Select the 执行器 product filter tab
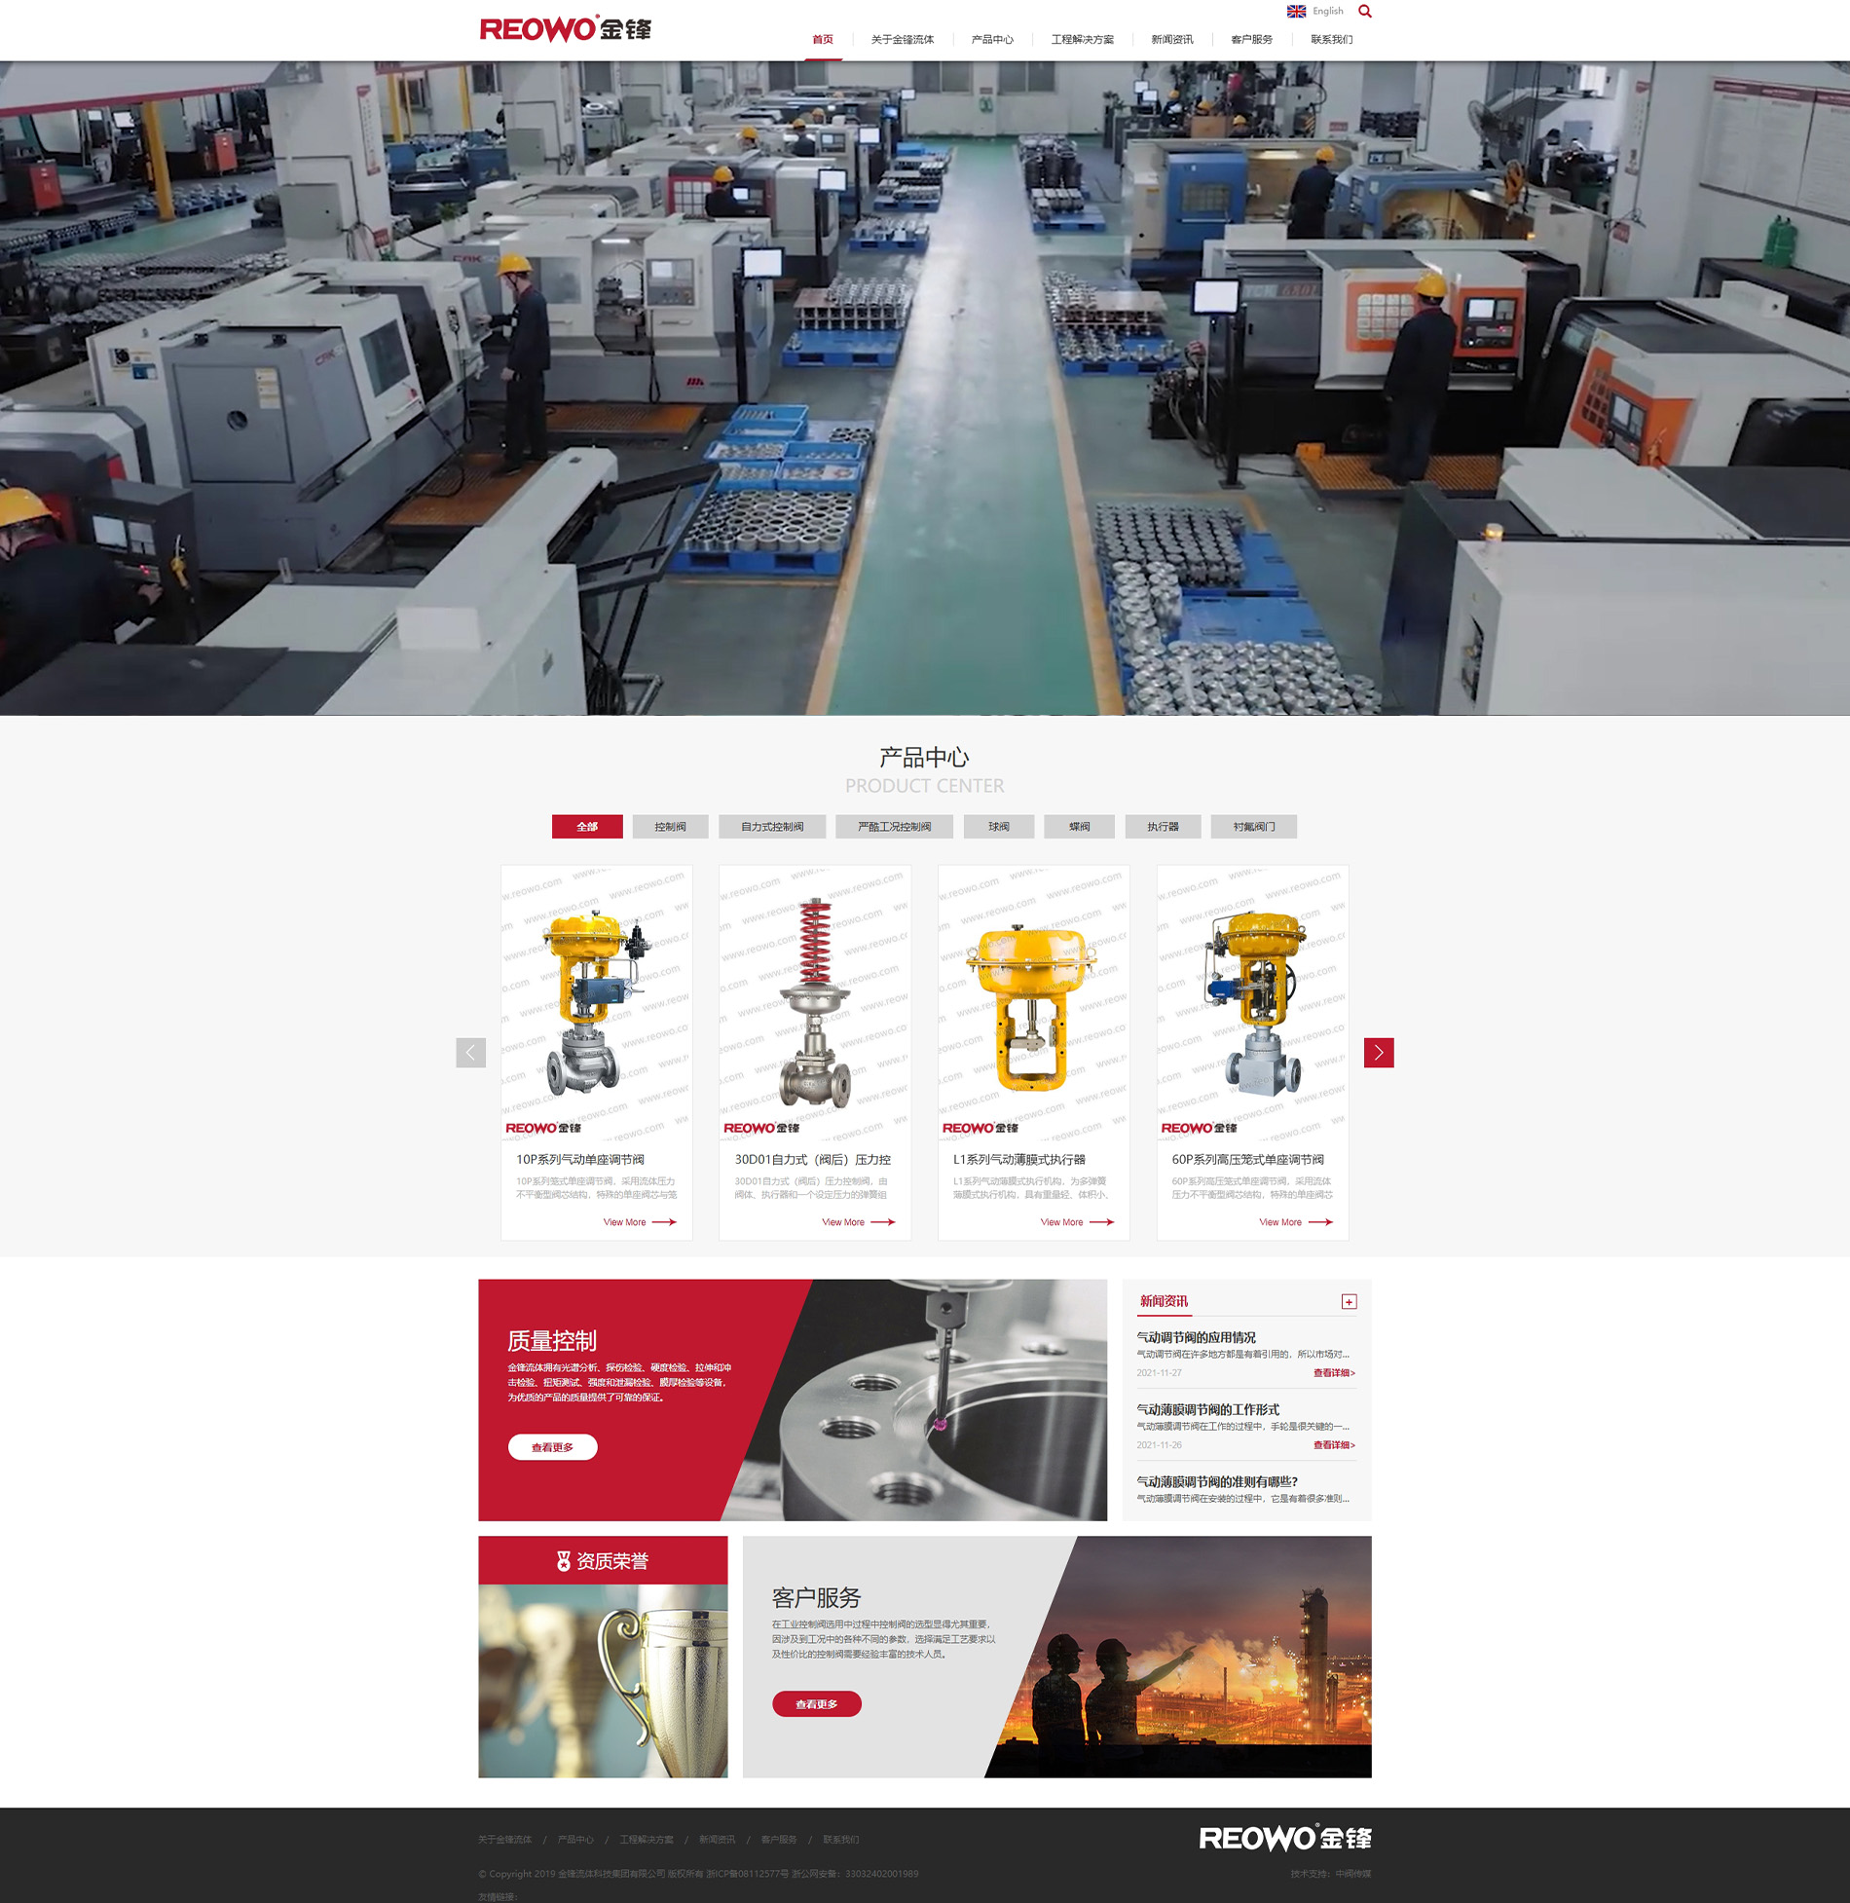Image resolution: width=1850 pixels, height=1903 pixels. (1162, 827)
